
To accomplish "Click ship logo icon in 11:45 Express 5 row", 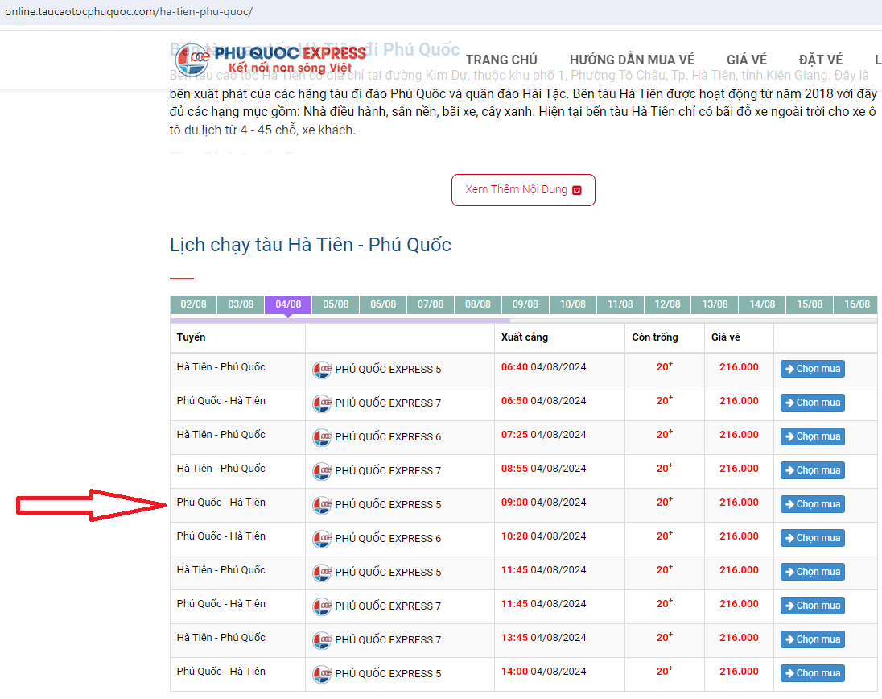I will [323, 573].
